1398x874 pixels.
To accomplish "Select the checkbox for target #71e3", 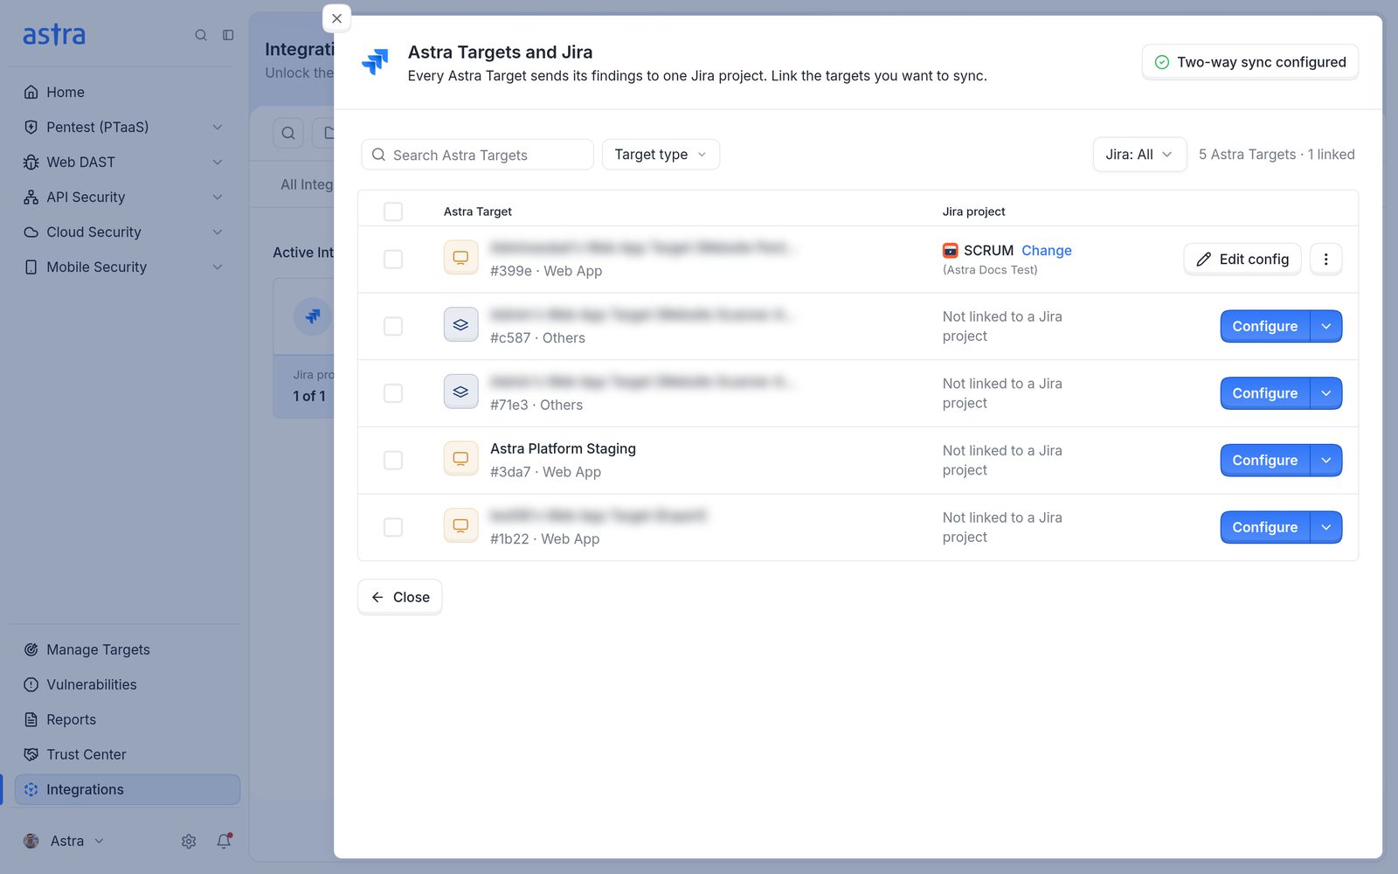I will 393,393.
